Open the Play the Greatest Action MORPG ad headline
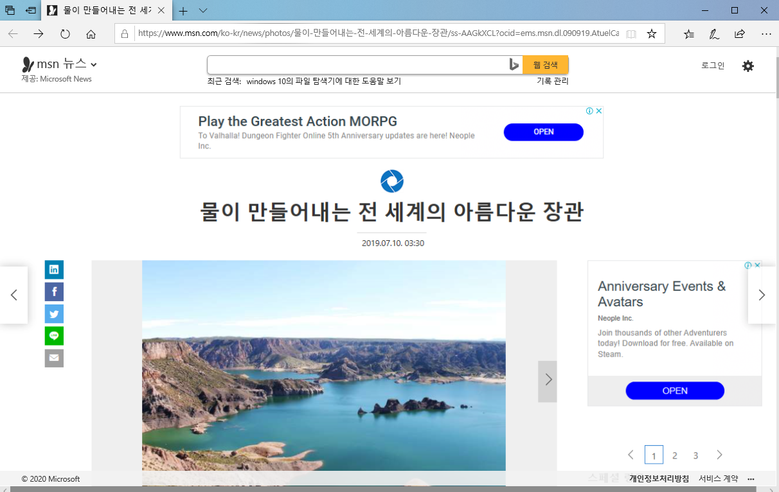 tap(298, 121)
